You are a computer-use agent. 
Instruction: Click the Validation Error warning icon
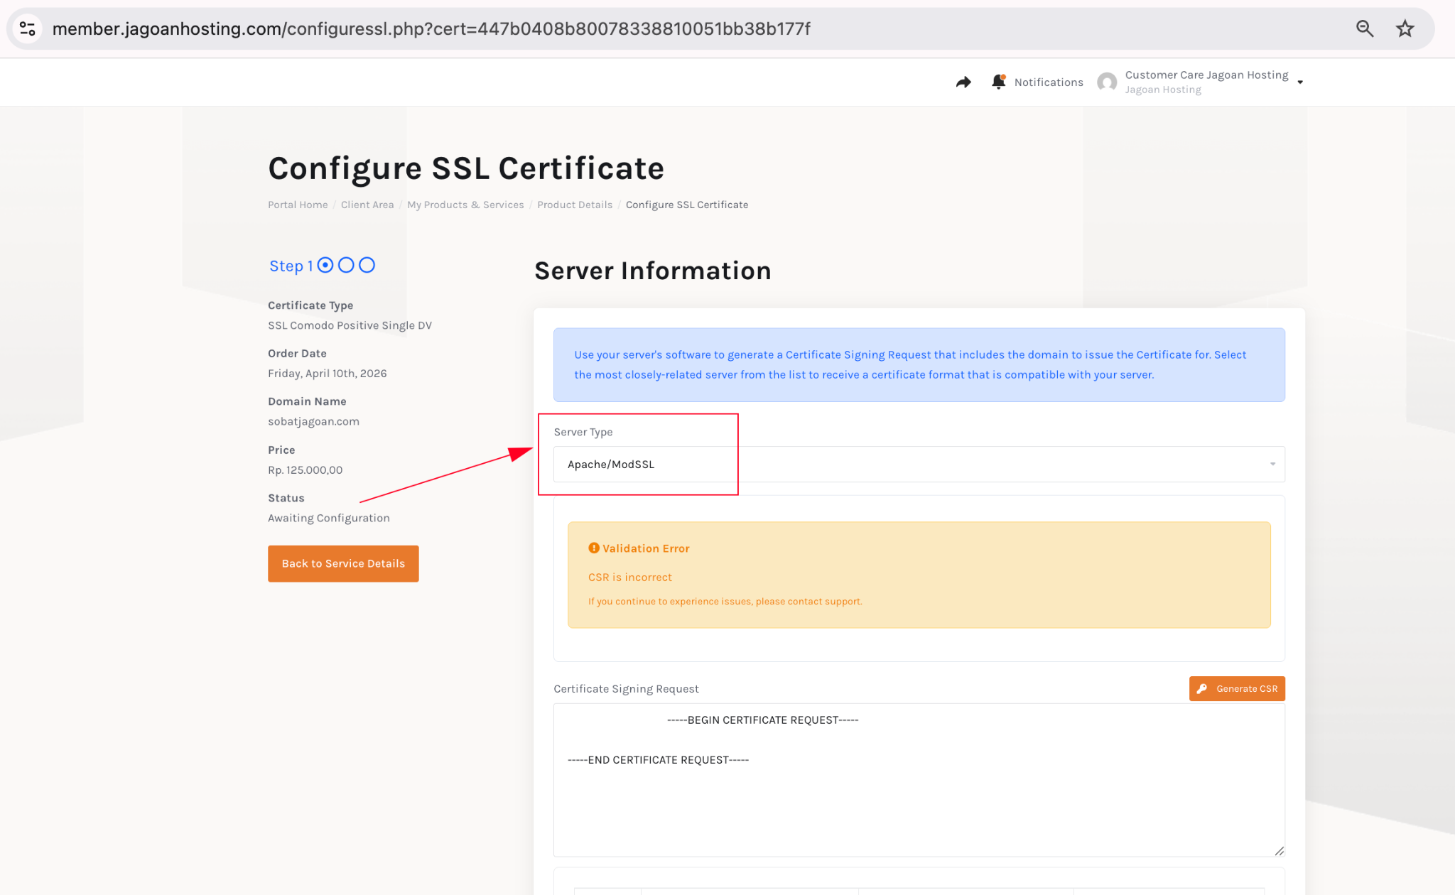pos(594,548)
